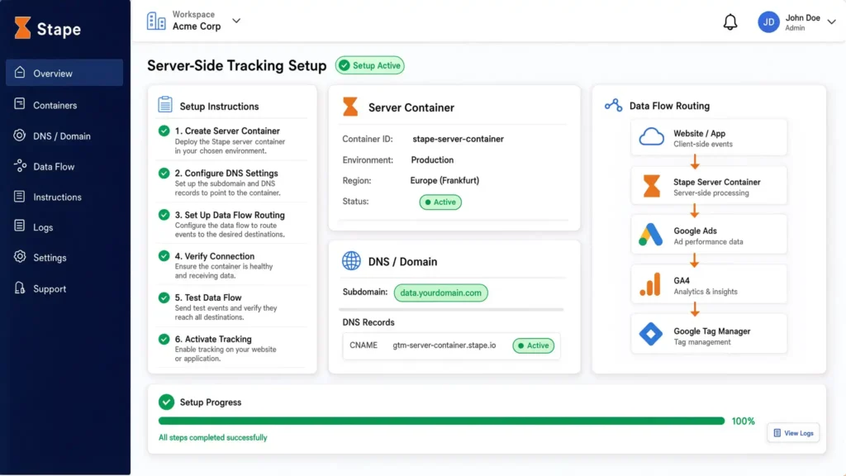The width and height of the screenshot is (846, 476).
Task: Click the workspace building icon
Action: click(x=156, y=21)
